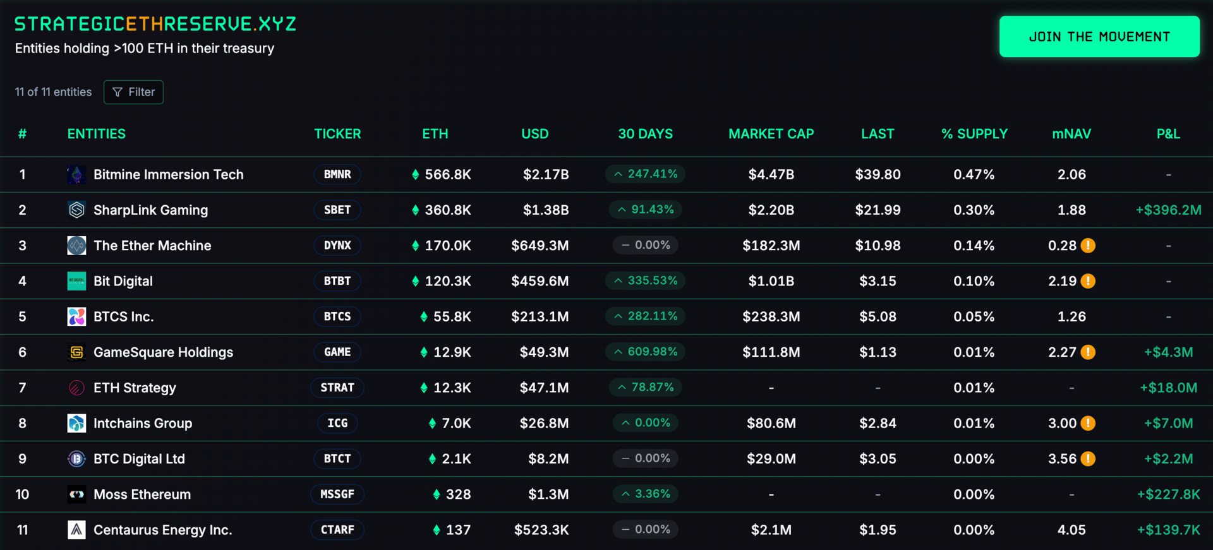
Task: Sort by mNAV column header
Action: tap(1071, 134)
